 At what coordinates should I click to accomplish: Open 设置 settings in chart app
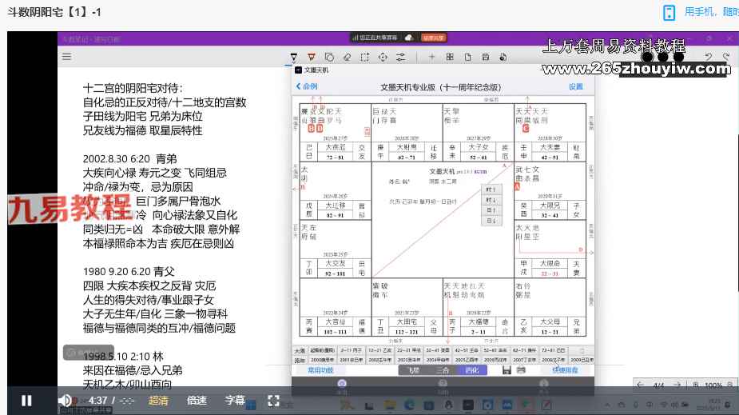click(575, 86)
